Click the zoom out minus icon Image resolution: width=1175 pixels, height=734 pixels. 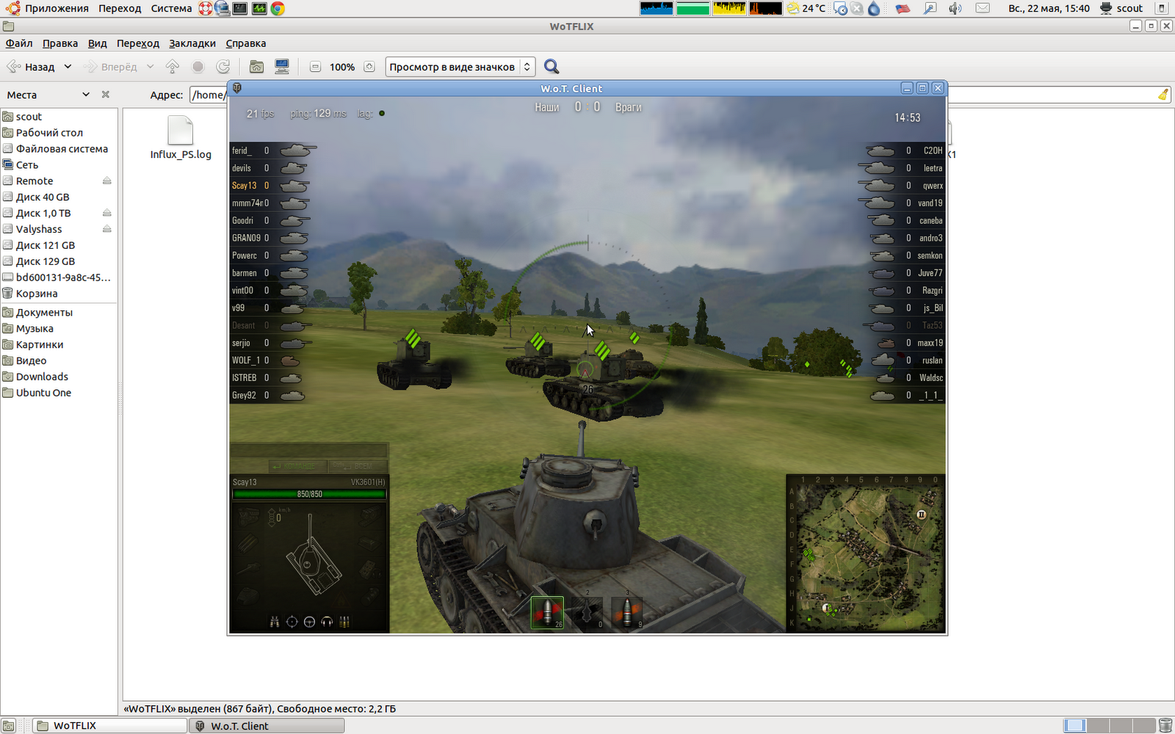(315, 67)
